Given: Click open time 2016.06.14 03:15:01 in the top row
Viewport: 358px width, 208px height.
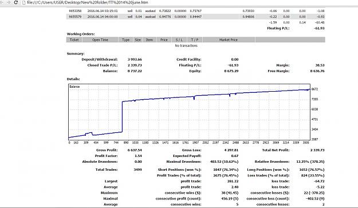Looking at the screenshot, I should [x=103, y=11].
